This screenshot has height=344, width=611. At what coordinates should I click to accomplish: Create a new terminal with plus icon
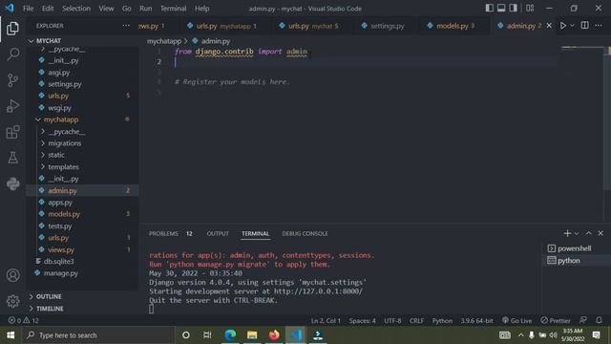pyautogui.click(x=567, y=233)
